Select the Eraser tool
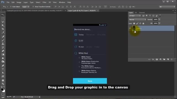Image resolution: width=177 pixels, height=99 pixels. tap(3, 51)
